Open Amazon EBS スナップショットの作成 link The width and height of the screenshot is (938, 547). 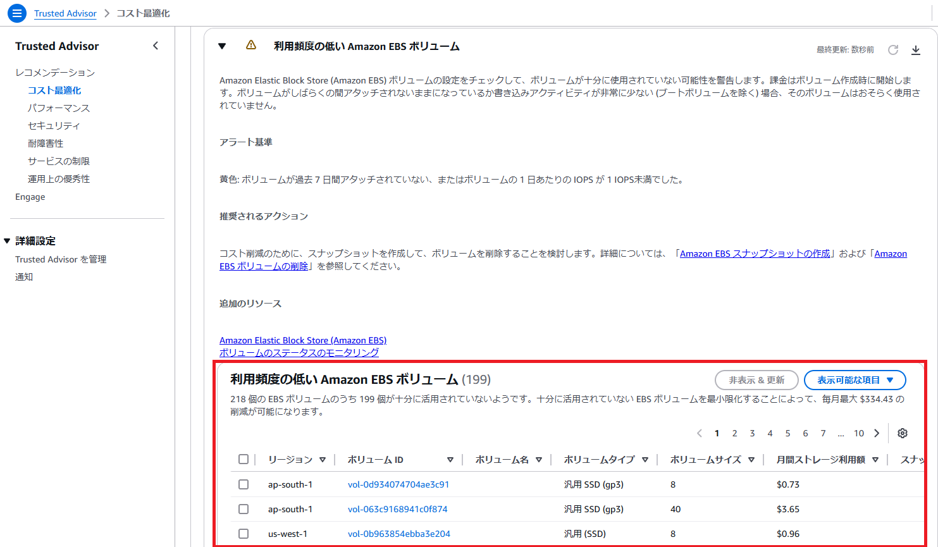coord(755,254)
